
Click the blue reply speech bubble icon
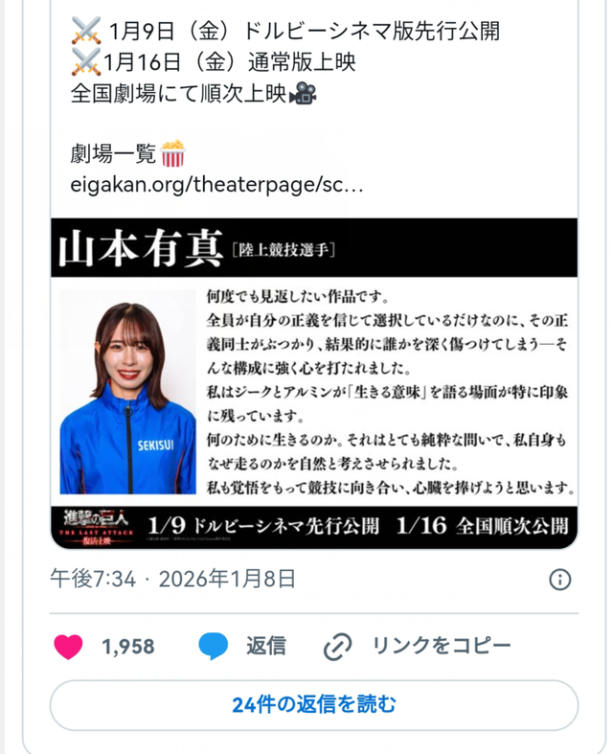pyautogui.click(x=213, y=646)
